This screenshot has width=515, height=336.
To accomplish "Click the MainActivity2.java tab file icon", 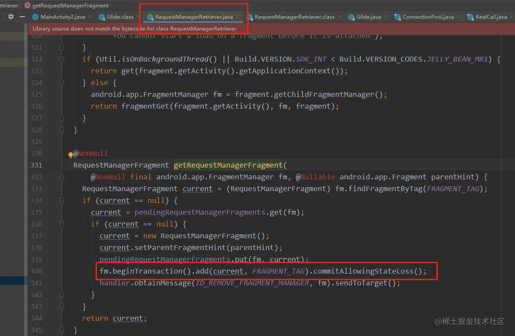I will point(35,17).
